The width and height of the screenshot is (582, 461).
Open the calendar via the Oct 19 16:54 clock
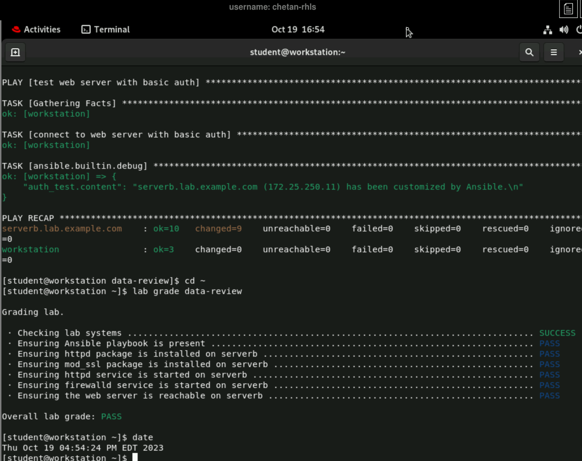297,29
